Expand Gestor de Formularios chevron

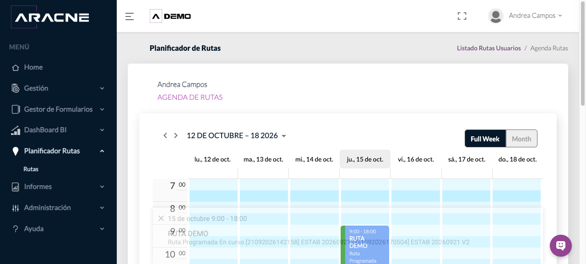pyautogui.click(x=102, y=109)
